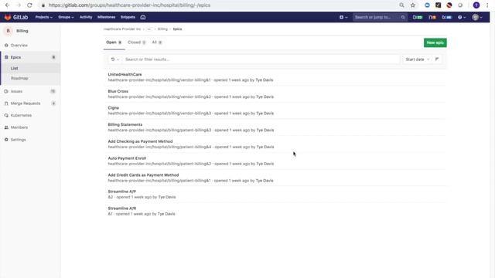The width and height of the screenshot is (495, 278).
Task: Click the Merge Requests icon in the sidebar
Action: pos(6,103)
